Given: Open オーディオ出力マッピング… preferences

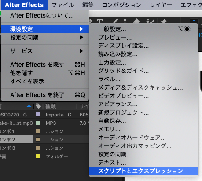Looking at the screenshot, I should 143,146.
